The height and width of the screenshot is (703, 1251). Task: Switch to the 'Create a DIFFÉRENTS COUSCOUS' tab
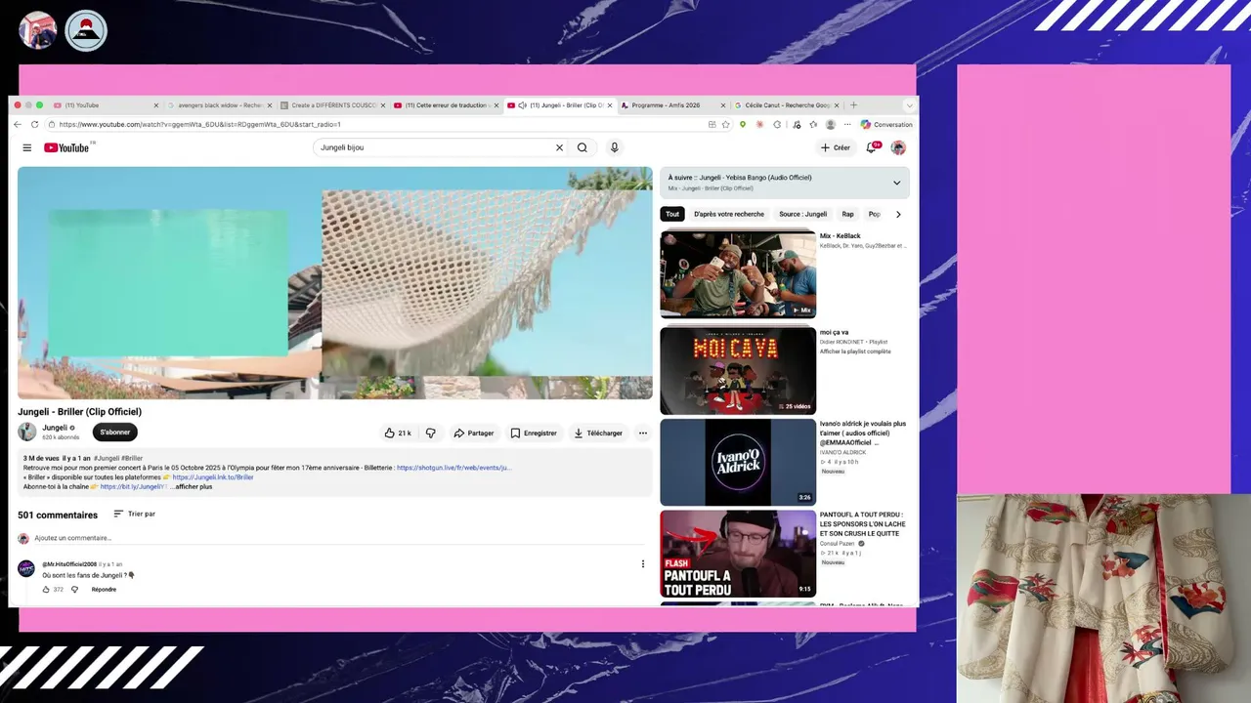[332, 104]
